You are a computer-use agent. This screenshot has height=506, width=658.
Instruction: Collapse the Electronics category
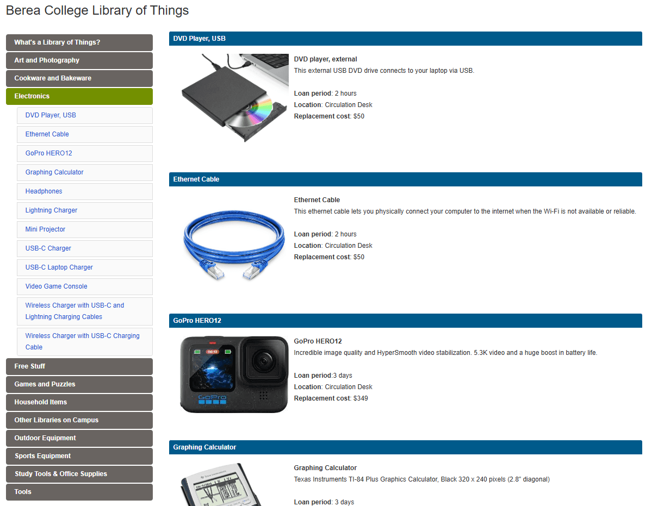click(79, 96)
